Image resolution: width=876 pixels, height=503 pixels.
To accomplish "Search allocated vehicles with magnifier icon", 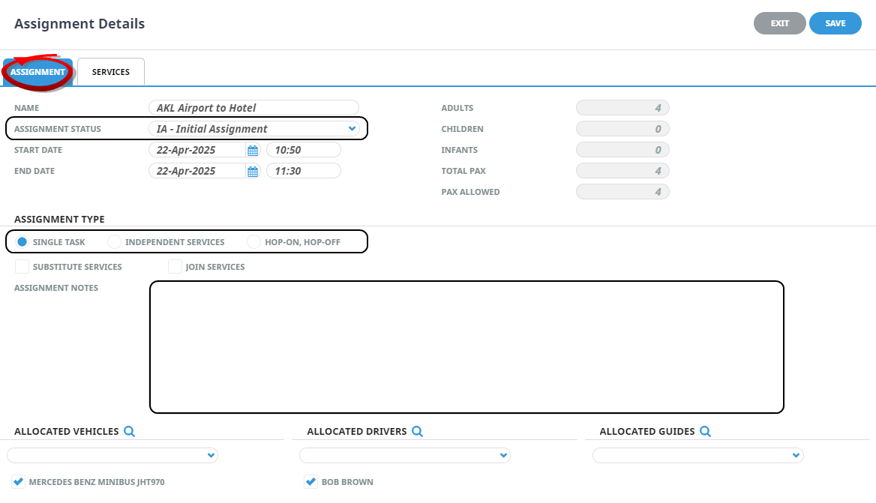I will click(x=129, y=431).
